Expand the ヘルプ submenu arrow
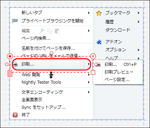150x128 pixels. click(x=139, y=58)
